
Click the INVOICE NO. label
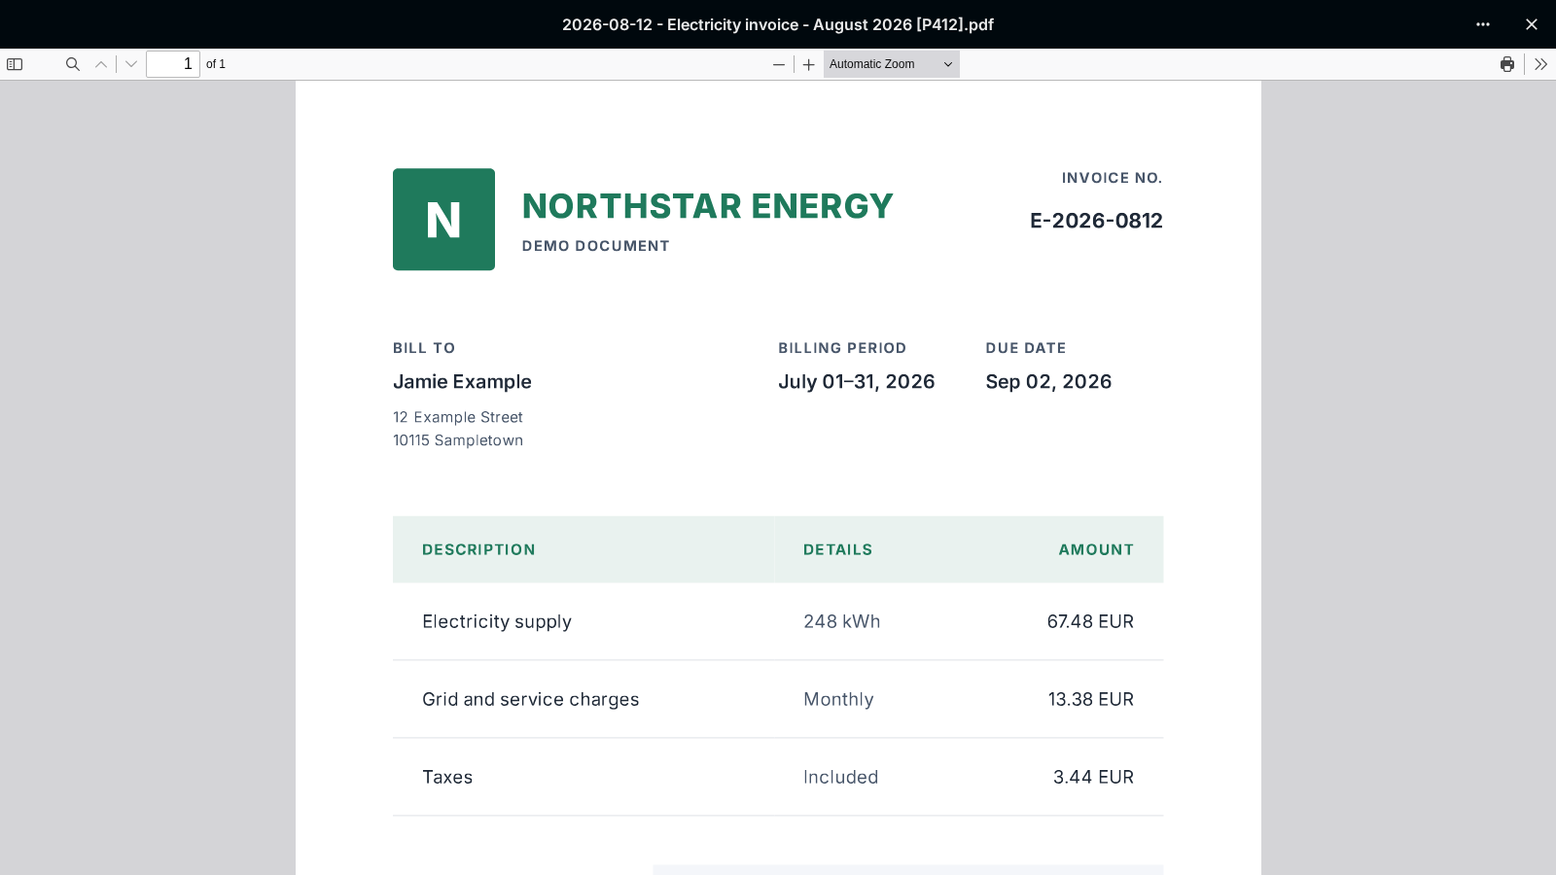pos(1112,178)
